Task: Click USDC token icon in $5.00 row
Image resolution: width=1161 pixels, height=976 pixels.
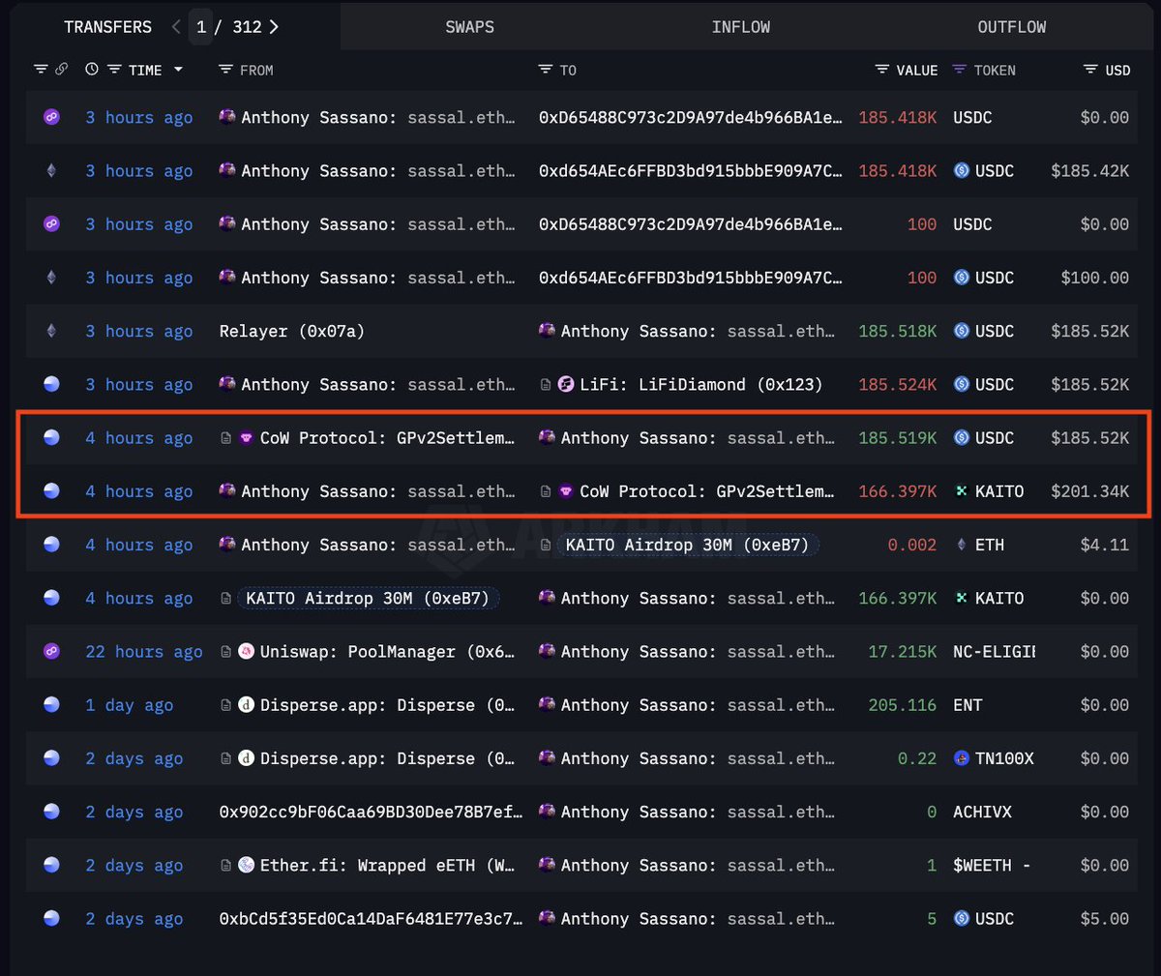Action: tap(961, 919)
